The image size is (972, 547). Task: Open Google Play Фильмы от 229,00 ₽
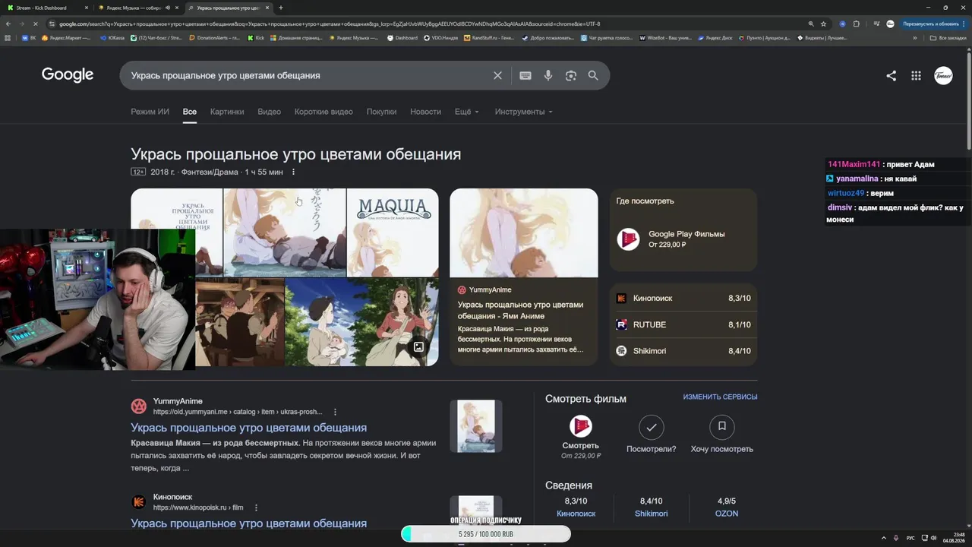[683, 239]
